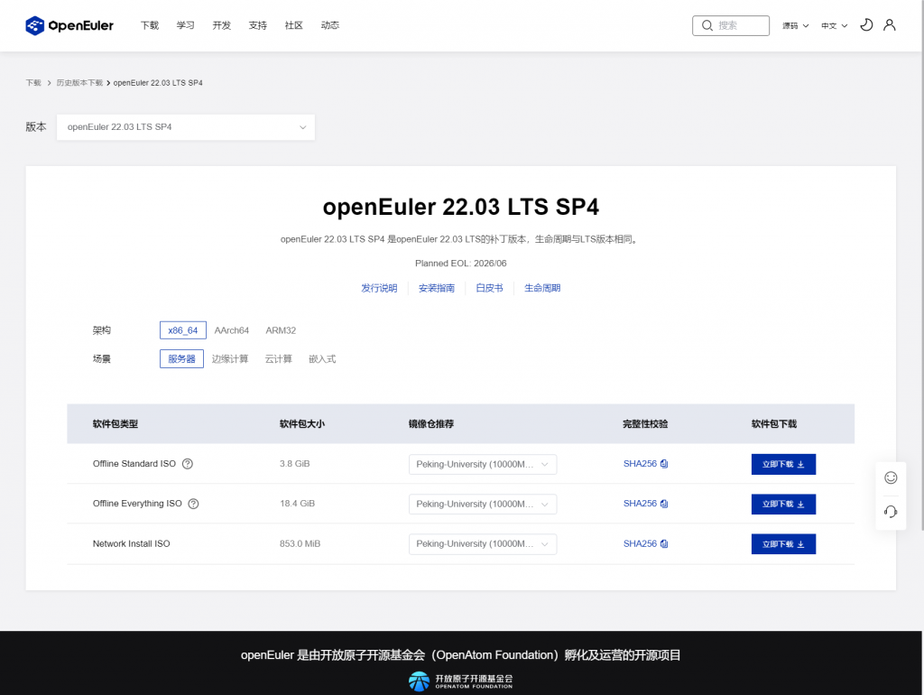Select ARM32 architecture
This screenshot has width=924, height=695.
coord(281,330)
